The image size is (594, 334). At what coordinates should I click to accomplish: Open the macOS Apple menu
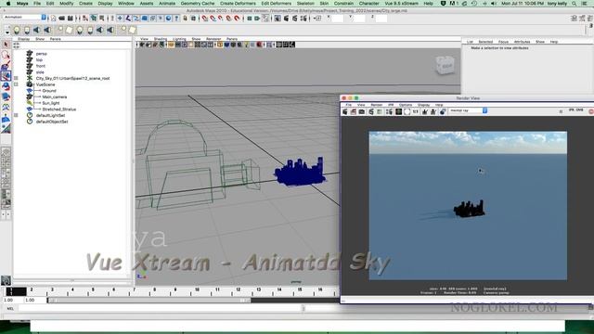tap(8, 4)
